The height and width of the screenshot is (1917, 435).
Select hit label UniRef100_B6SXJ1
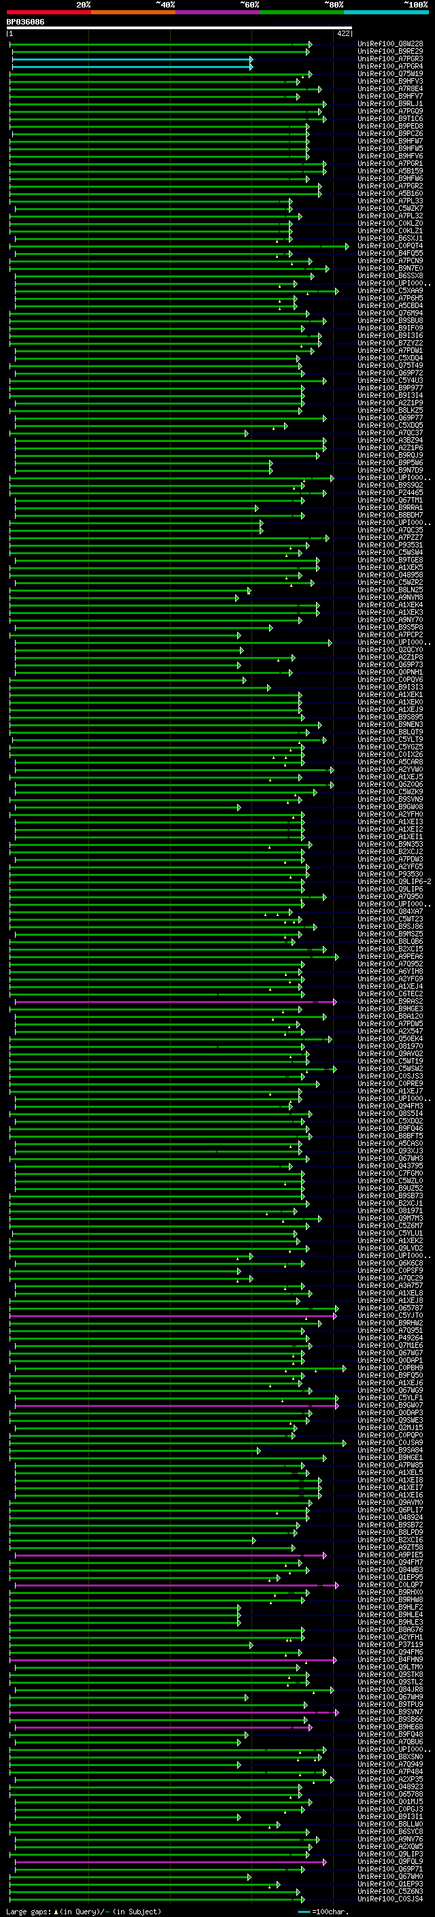coord(390,238)
